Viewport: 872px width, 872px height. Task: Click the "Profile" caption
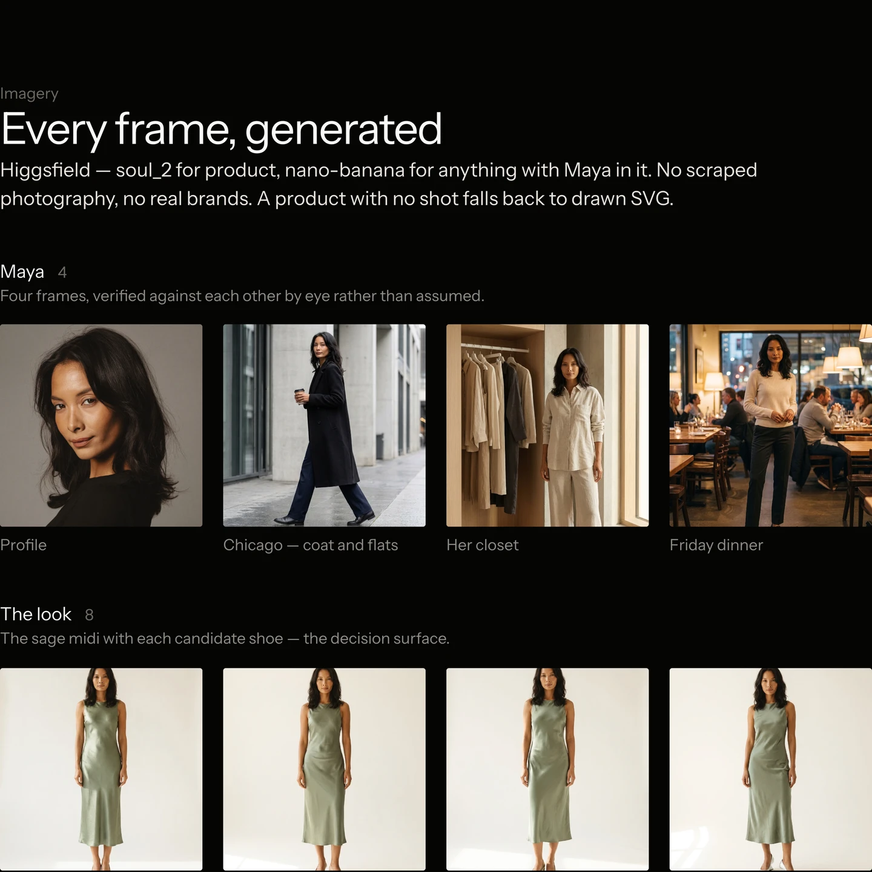point(23,545)
